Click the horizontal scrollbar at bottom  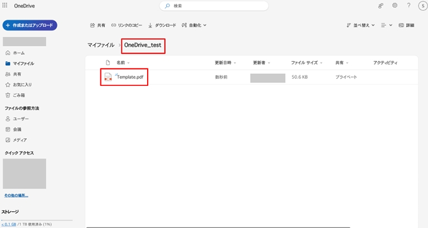pos(218,227)
